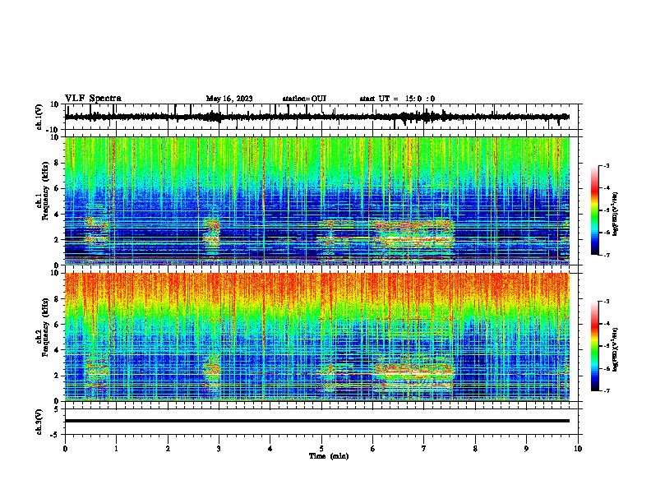Click the "4" tick on ch.2 frequency axis
Screen dimensions: 651x503
[58, 350]
